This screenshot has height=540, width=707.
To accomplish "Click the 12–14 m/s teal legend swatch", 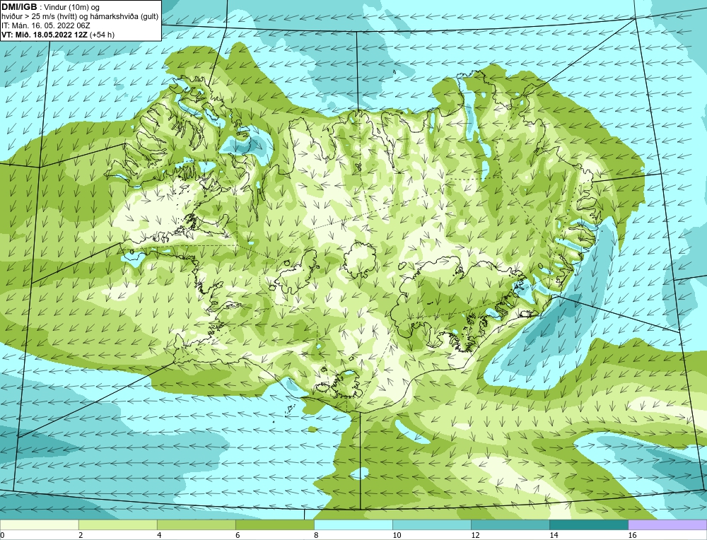I will click(x=510, y=524).
